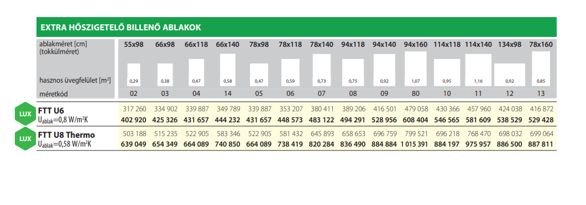Click the '55x98' column heading
This screenshot has height=205, width=586.
pyautogui.click(x=133, y=44)
